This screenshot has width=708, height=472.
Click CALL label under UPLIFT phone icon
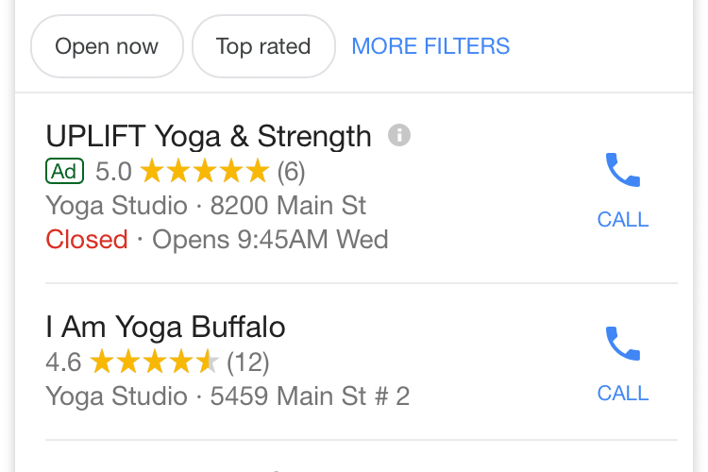[x=623, y=220]
